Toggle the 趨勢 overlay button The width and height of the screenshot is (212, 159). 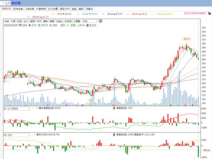pos(45,21)
